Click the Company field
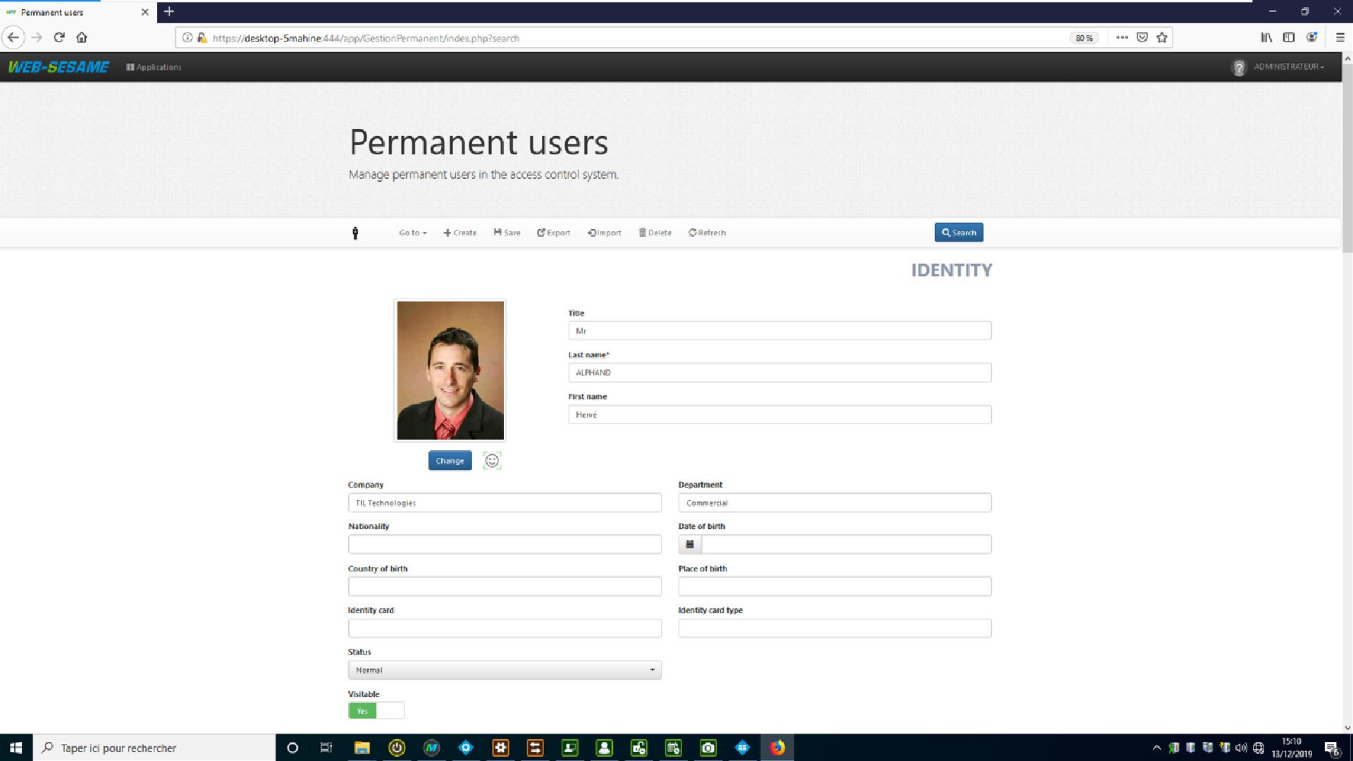Viewport: 1353px width, 761px height. tap(505, 502)
